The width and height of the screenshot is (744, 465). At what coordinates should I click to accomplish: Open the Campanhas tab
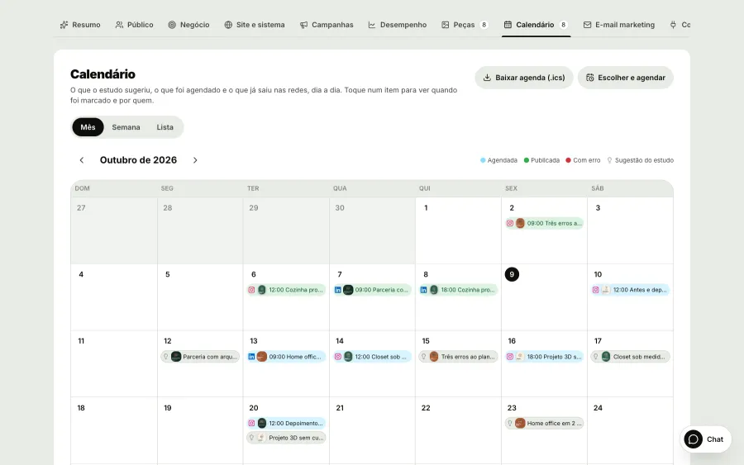pos(327,25)
